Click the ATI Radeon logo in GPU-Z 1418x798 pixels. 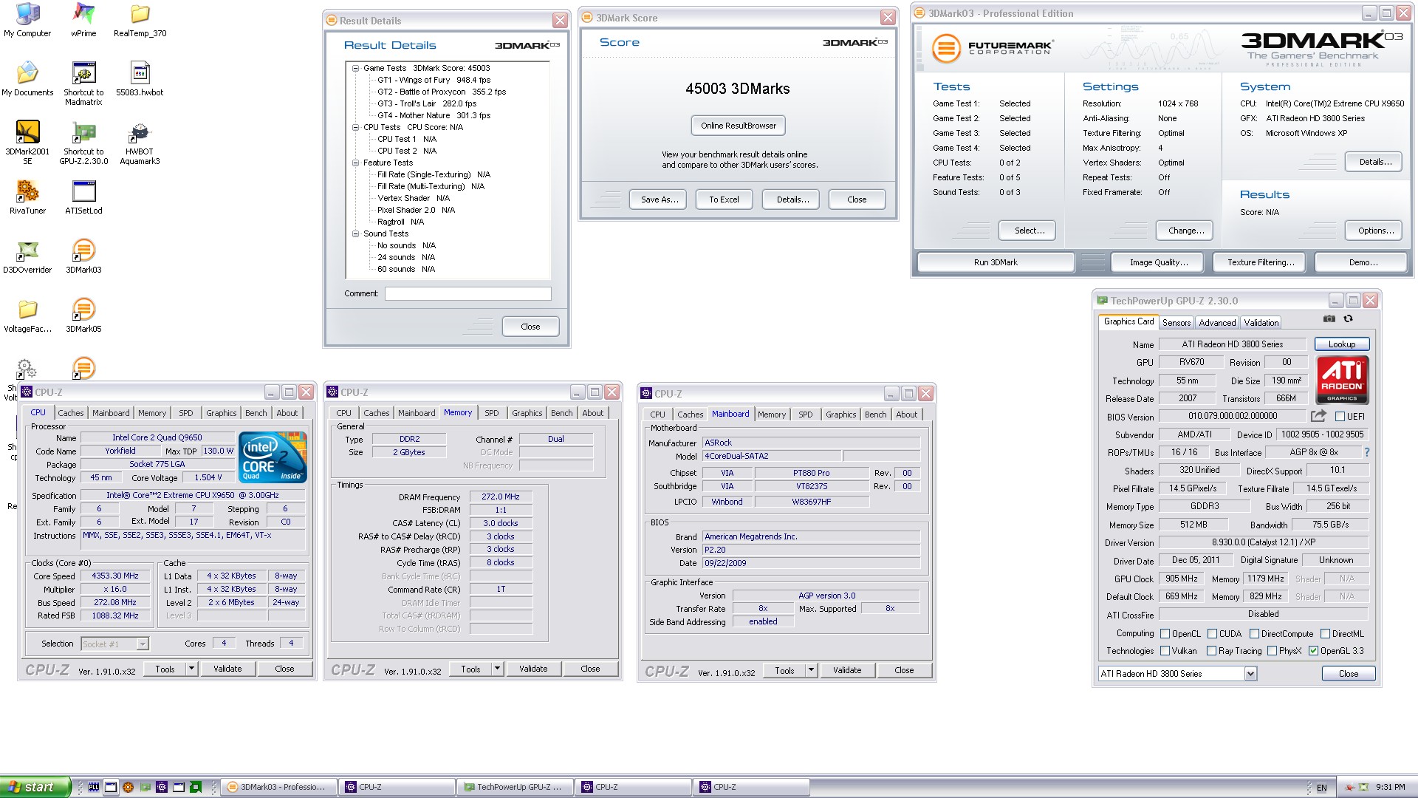[1342, 380]
